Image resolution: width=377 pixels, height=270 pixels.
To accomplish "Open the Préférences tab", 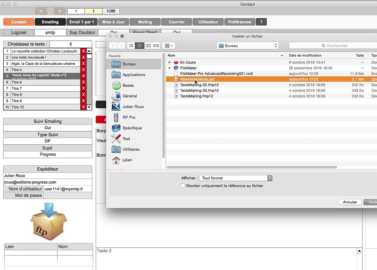I will (x=240, y=22).
